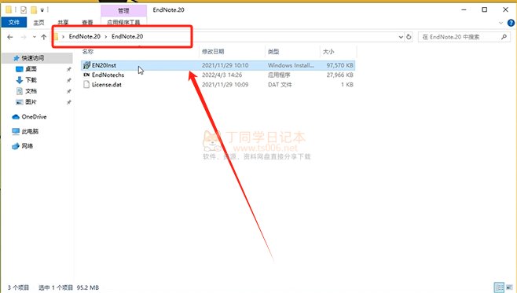Screen dimensions: 517x293
Task: Open the quick access toolbar customize dropdown
Action: pos(42,10)
